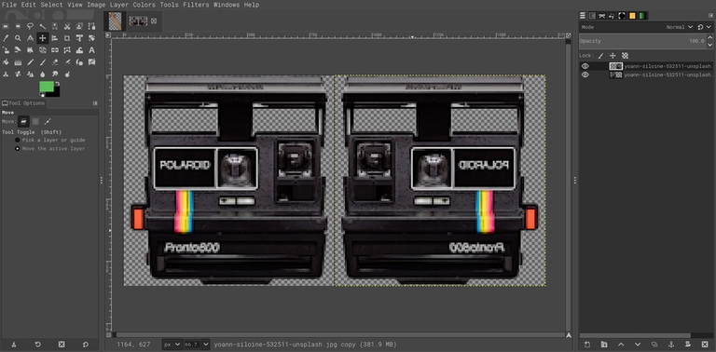Select the Free Select lasso tool
Image resolution: width=716 pixels, height=352 pixels.
click(x=30, y=26)
